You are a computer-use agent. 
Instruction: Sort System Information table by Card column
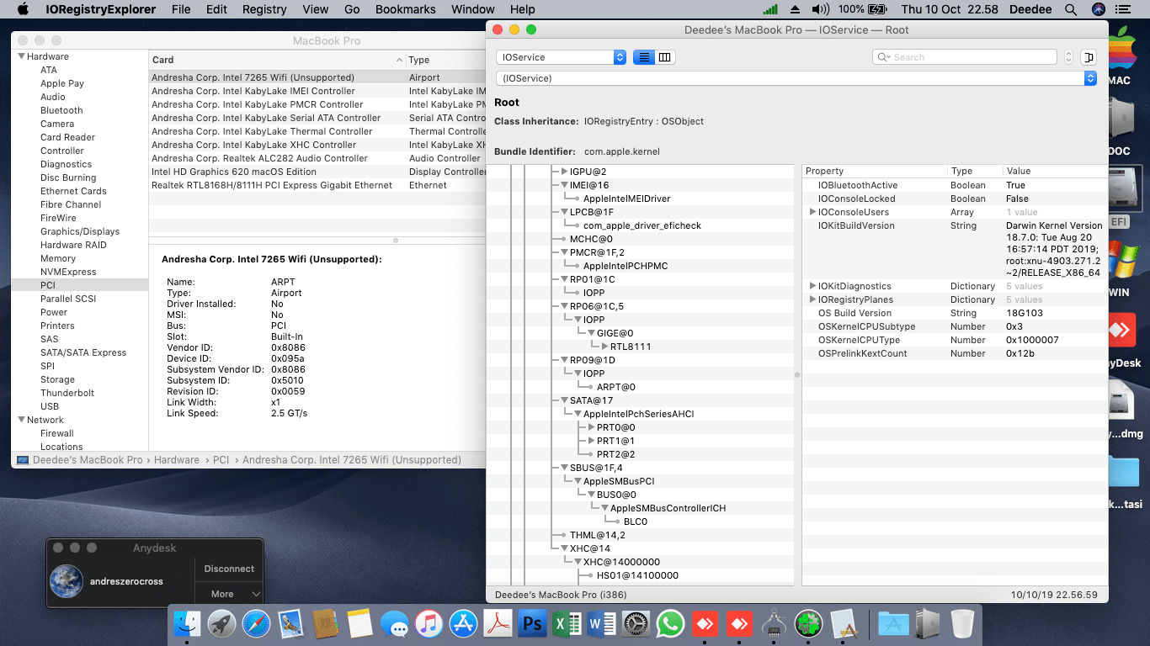(276, 60)
